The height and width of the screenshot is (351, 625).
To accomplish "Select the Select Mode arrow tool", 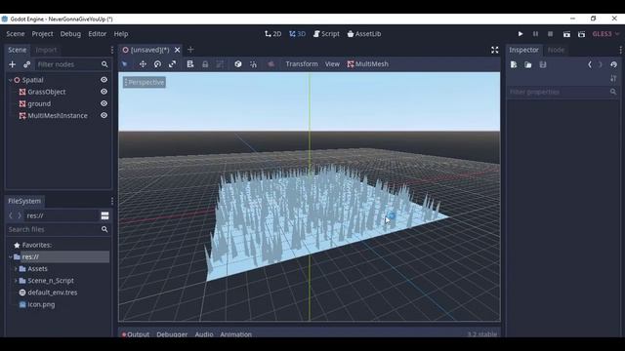I will coord(125,64).
